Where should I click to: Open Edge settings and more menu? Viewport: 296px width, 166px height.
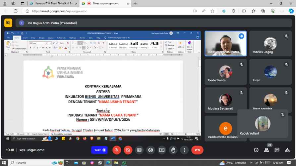pyautogui.click(x=282, y=11)
